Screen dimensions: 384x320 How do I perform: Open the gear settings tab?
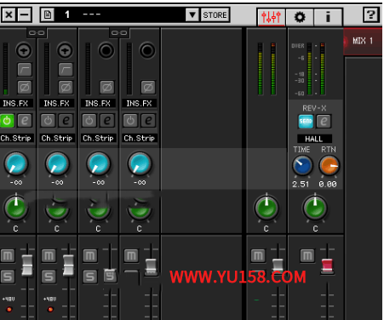coord(300,17)
